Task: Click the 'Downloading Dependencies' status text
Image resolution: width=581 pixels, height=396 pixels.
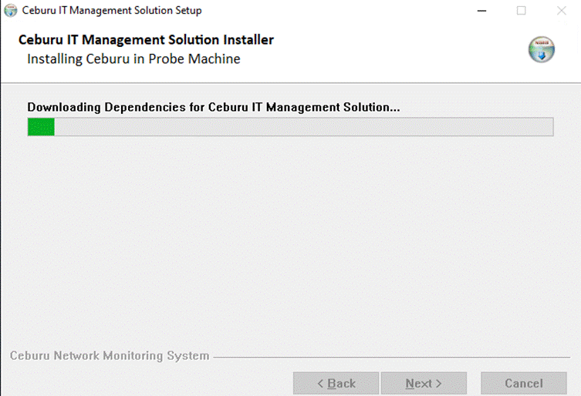Action: [x=214, y=107]
